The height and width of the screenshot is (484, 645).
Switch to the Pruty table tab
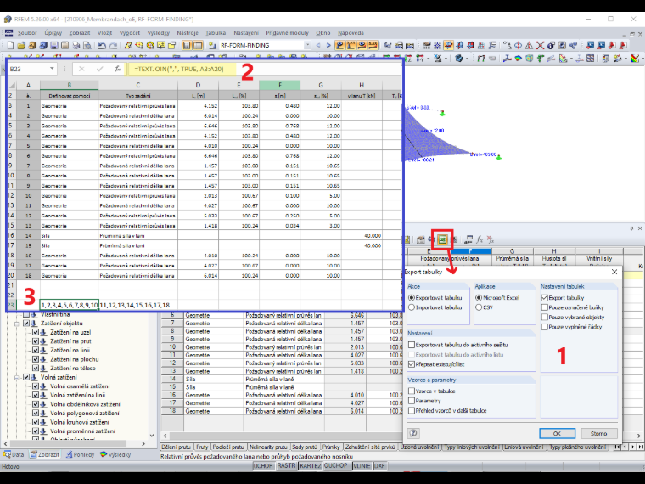(202, 447)
